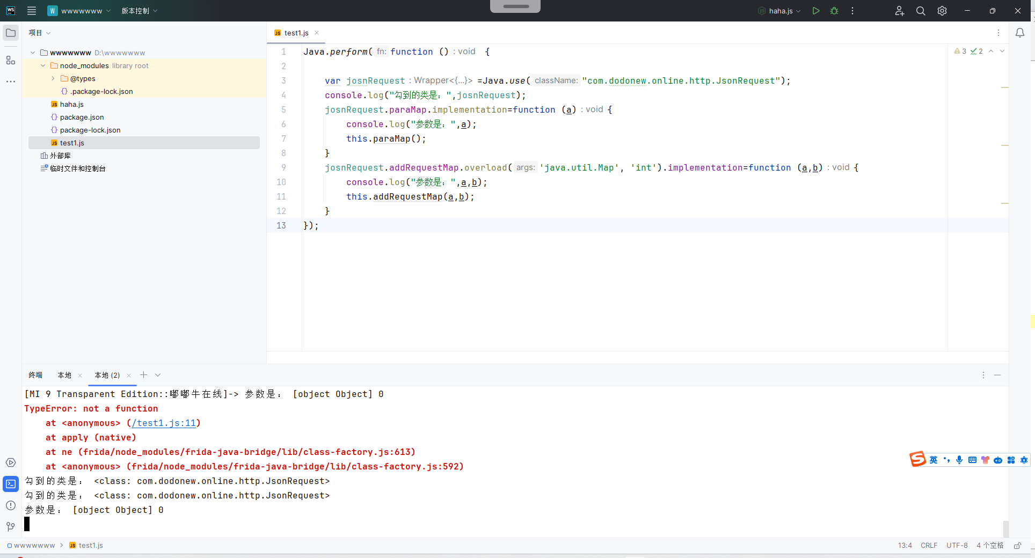Open the haha.js run configuration selector
This screenshot has height=558, width=1035.
click(779, 11)
